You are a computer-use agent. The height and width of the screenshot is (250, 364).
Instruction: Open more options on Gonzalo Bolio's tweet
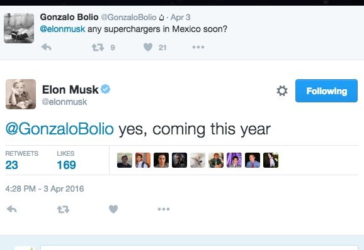tap(198, 47)
